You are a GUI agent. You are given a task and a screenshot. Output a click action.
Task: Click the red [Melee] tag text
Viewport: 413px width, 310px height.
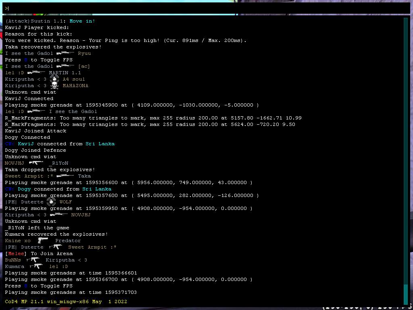[x=16, y=253]
